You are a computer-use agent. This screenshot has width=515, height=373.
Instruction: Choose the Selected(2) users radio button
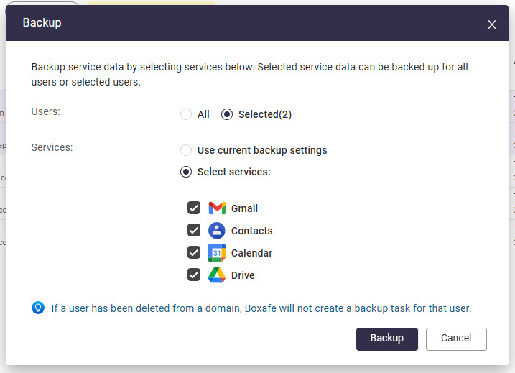[227, 114]
